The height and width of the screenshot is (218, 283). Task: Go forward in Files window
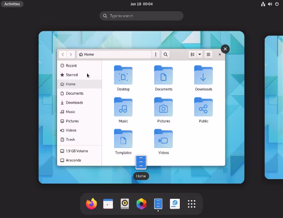[71, 54]
